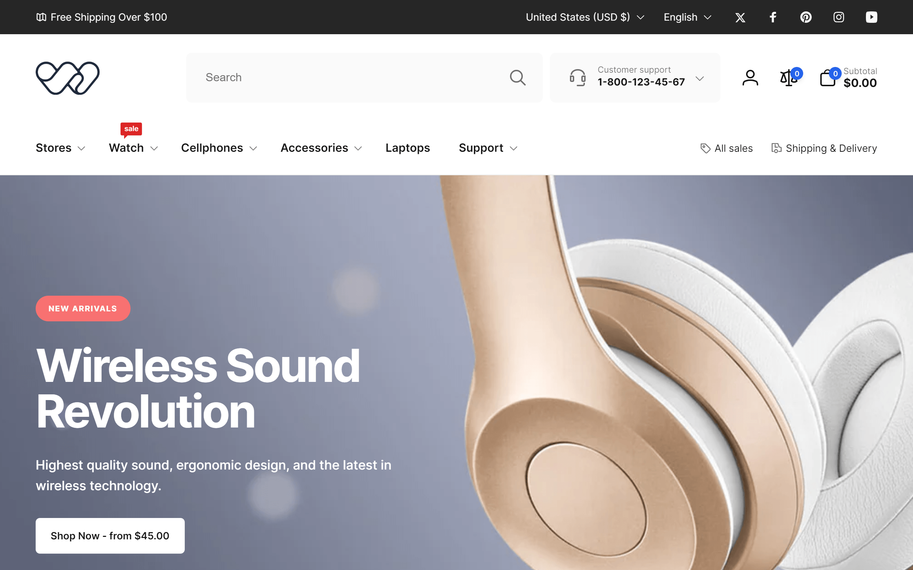The width and height of the screenshot is (913, 570).
Task: Open the Pinterest icon link
Action: [806, 17]
